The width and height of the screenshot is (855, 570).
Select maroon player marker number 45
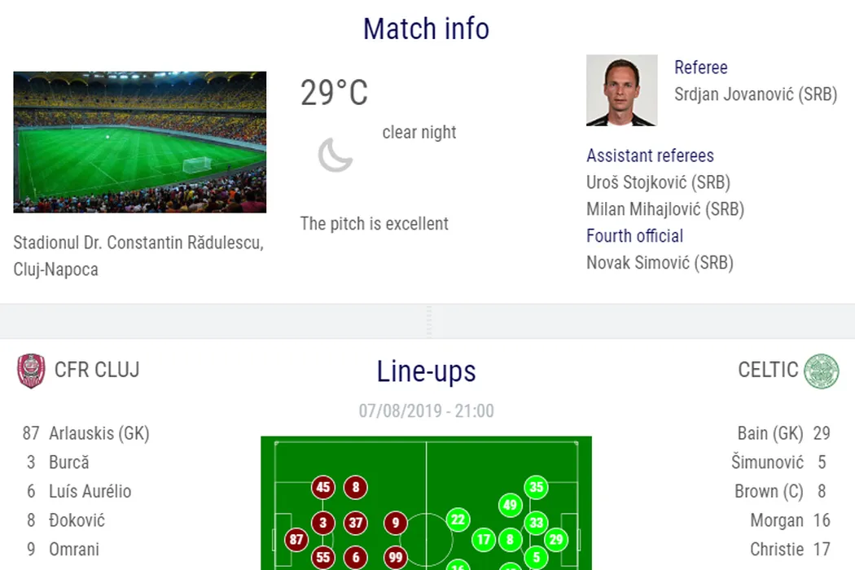point(323,488)
